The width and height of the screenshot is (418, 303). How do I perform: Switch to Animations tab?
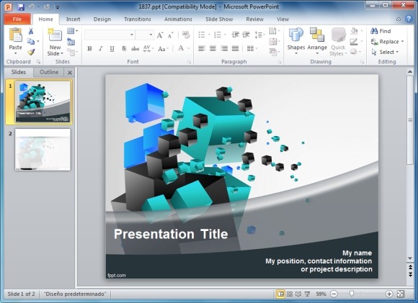coord(178,19)
